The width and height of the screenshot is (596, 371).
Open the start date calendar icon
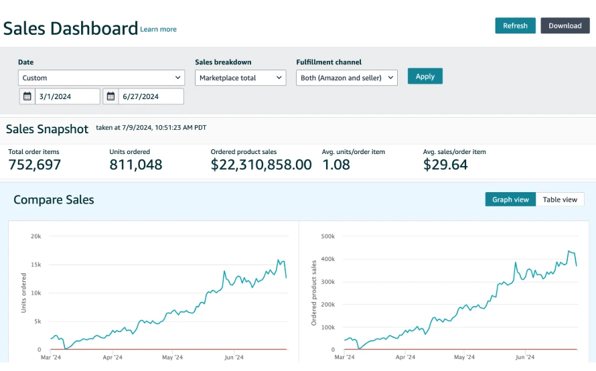(27, 96)
